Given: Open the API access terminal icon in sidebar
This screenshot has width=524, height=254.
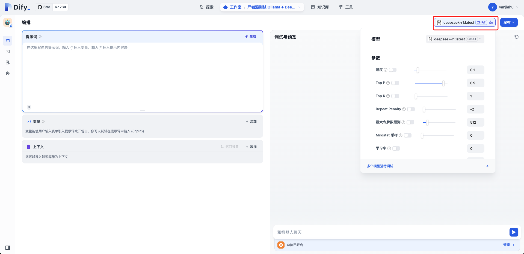Looking at the screenshot, I should (8, 52).
